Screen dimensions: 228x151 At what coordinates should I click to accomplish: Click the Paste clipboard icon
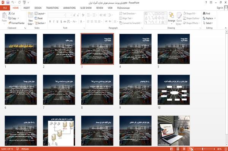(4, 16)
